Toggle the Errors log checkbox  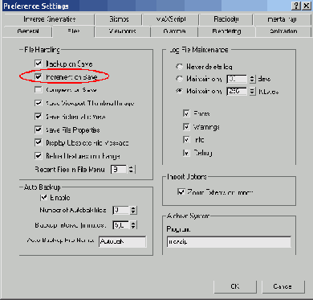point(186,113)
